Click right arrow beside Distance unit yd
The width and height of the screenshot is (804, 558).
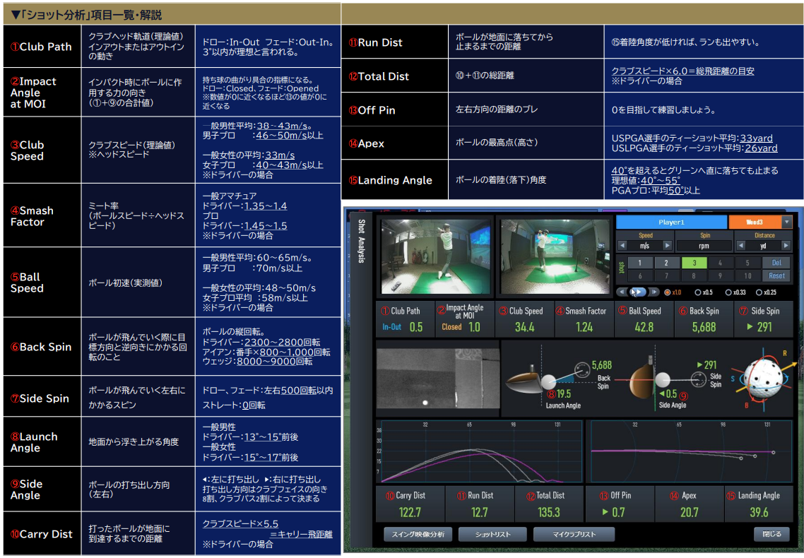click(786, 246)
